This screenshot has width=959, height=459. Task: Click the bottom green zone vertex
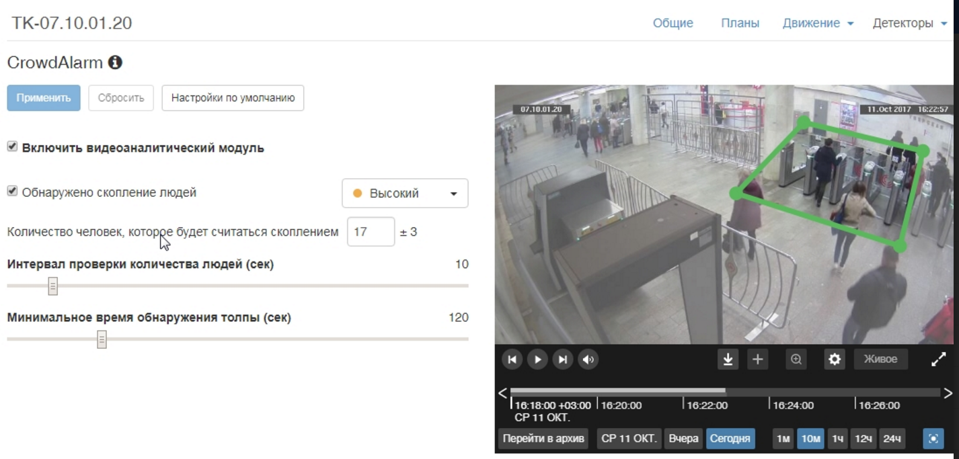[900, 247]
